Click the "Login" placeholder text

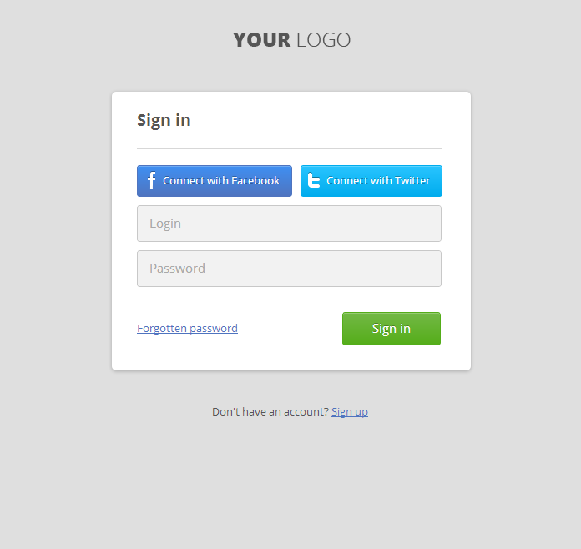(x=165, y=224)
